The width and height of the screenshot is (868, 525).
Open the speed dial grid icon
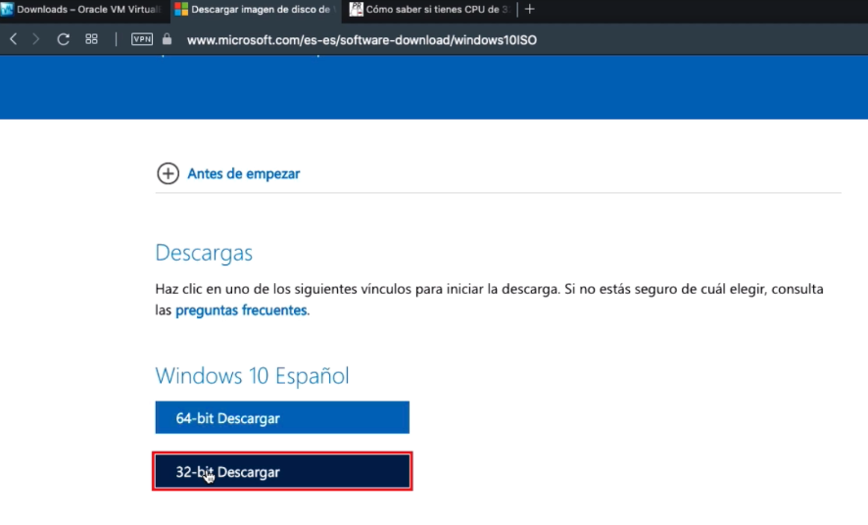point(91,39)
